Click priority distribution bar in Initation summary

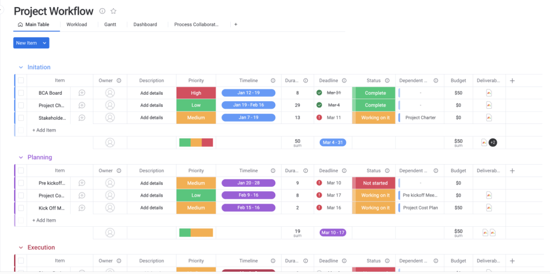point(196,142)
